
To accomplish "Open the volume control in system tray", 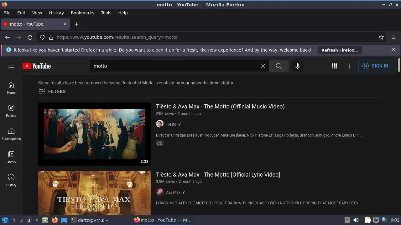I will pos(356,220).
